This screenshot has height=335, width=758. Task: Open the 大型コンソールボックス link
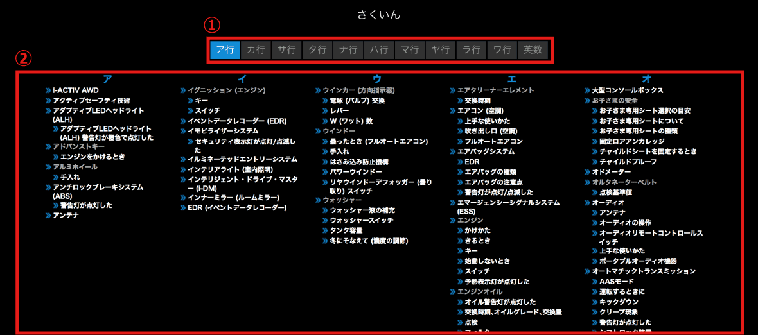[x=627, y=90]
